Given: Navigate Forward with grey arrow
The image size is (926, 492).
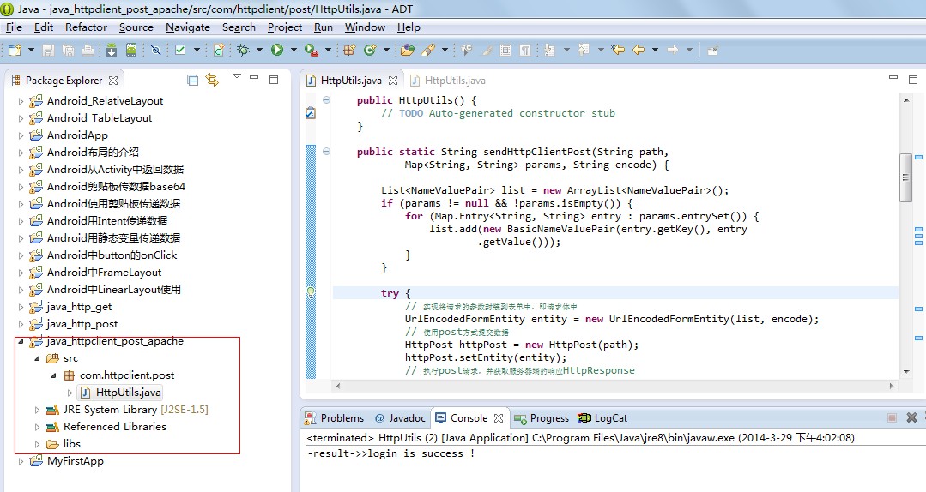Looking at the screenshot, I should (673, 51).
